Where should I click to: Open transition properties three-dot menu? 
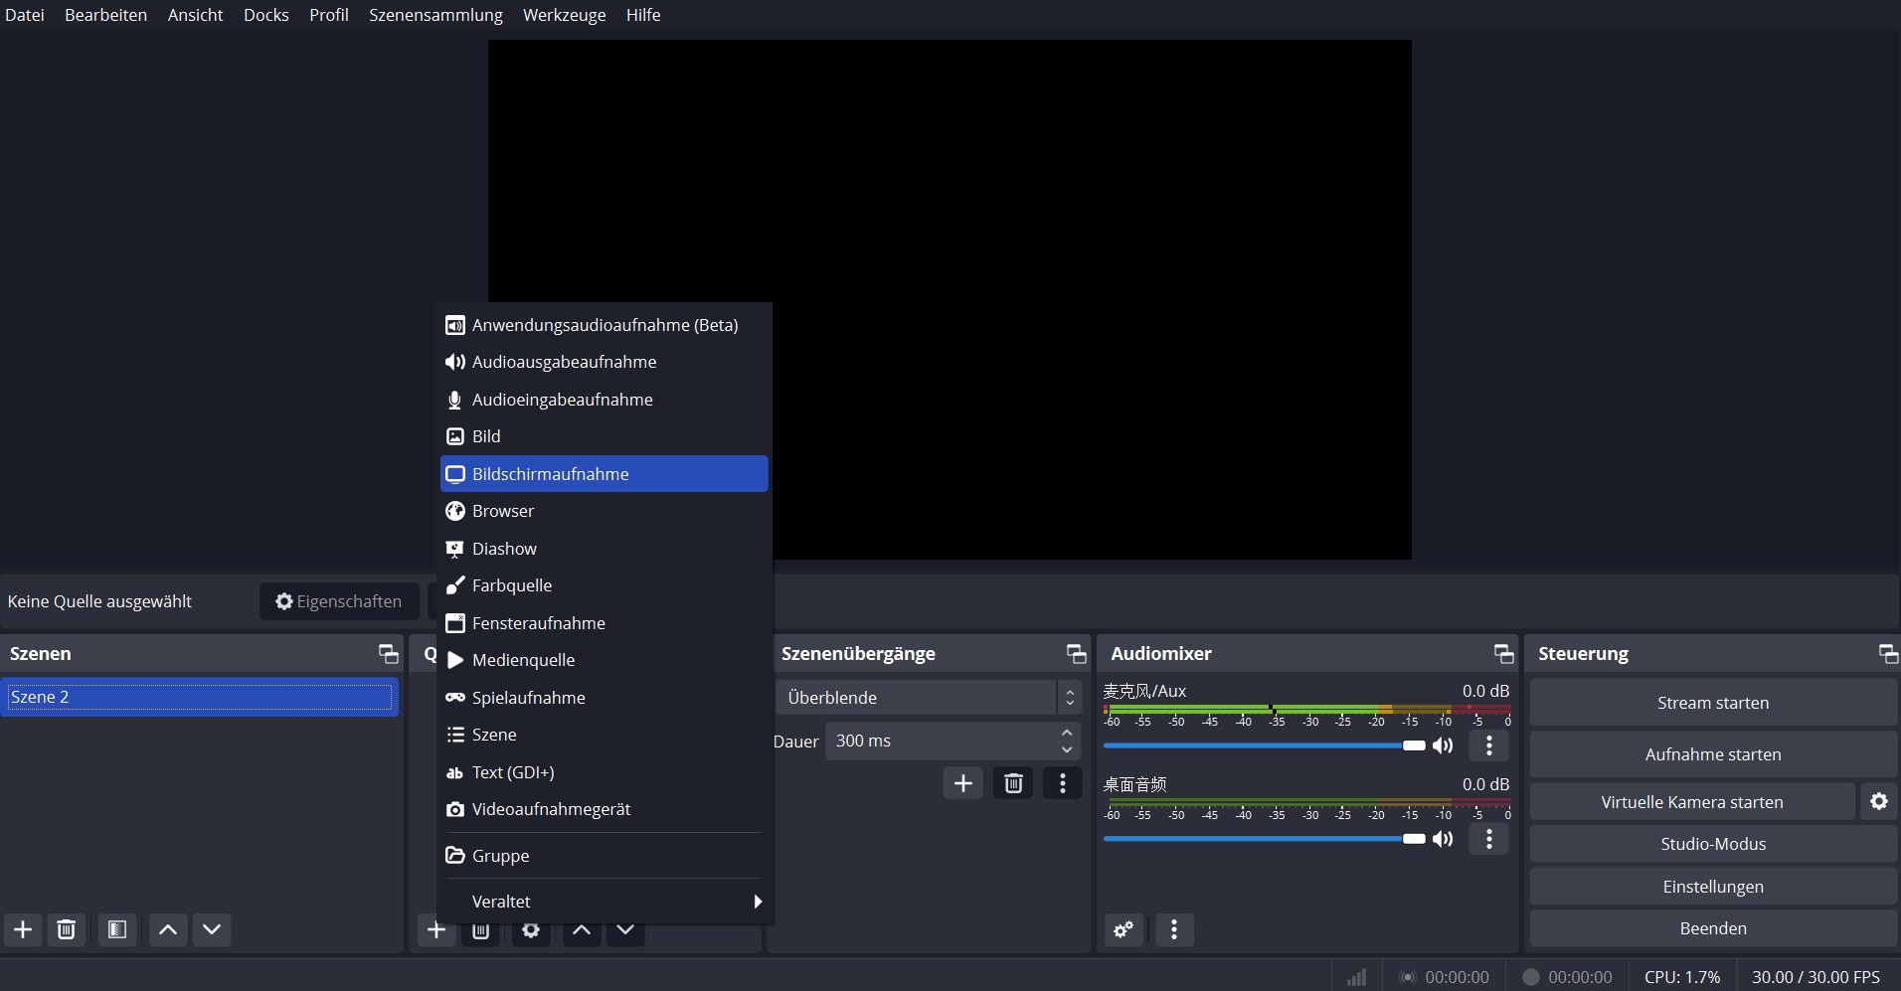click(1063, 783)
